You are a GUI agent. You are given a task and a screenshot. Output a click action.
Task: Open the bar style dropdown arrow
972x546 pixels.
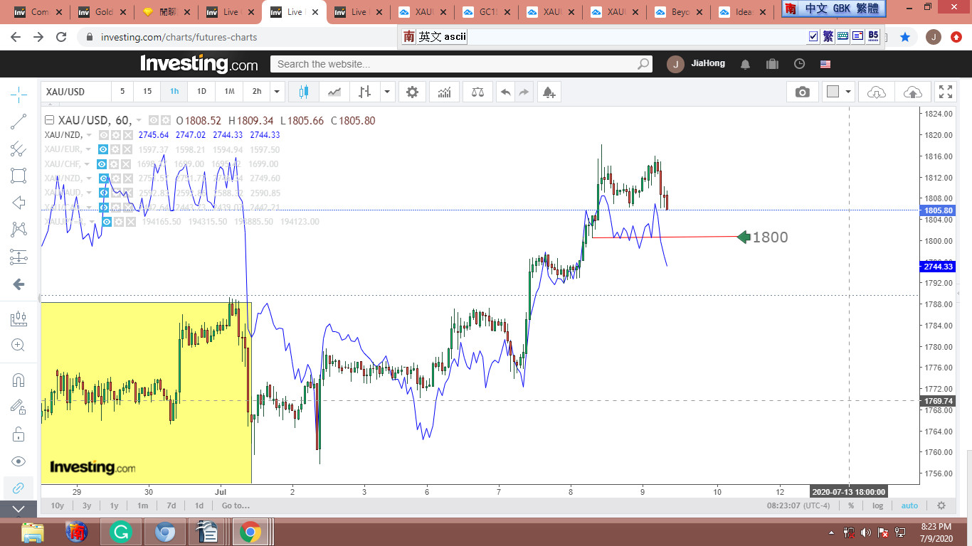point(387,92)
